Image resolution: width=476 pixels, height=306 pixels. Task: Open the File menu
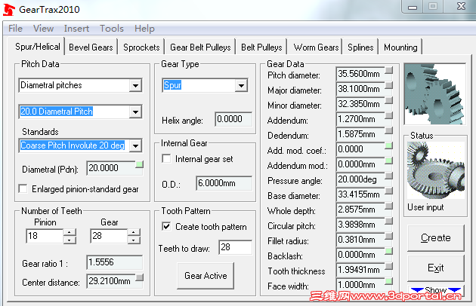tap(15, 29)
